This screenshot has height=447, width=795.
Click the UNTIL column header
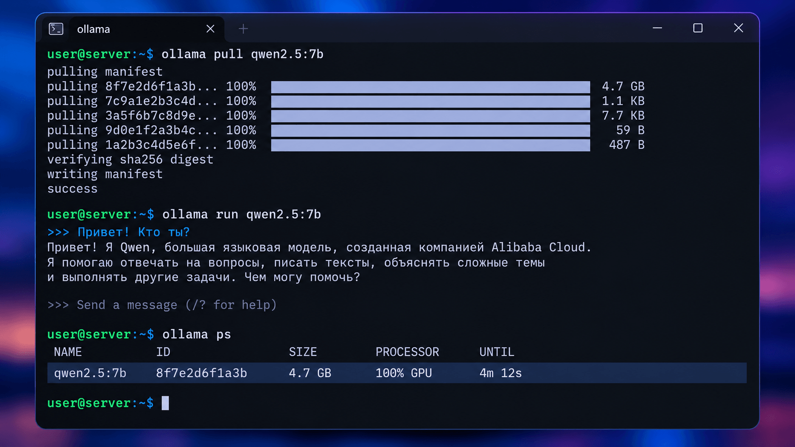(x=497, y=352)
